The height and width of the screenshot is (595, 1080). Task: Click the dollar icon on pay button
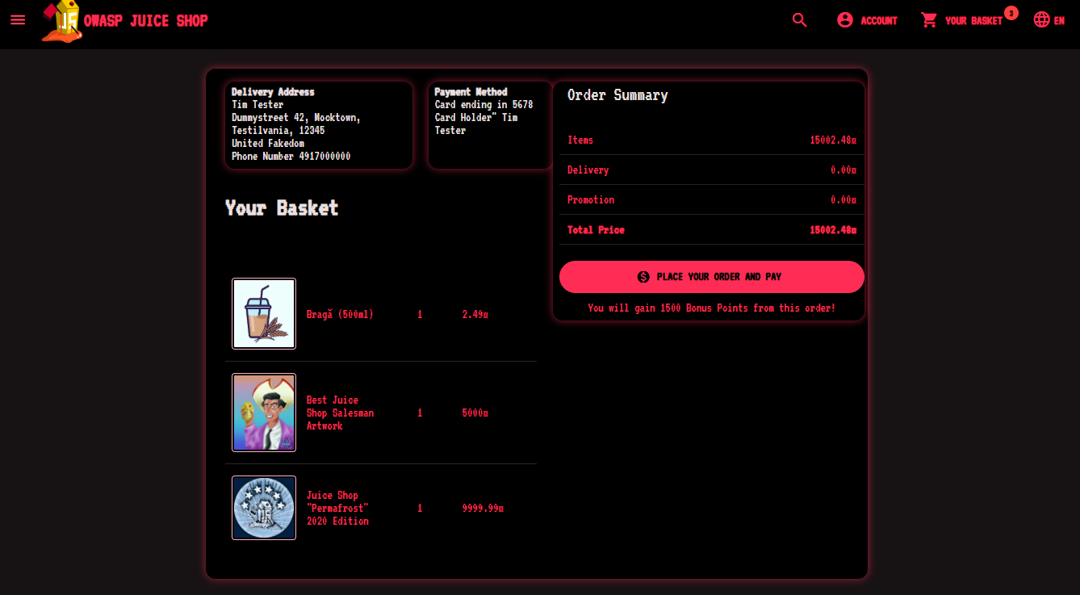click(643, 277)
